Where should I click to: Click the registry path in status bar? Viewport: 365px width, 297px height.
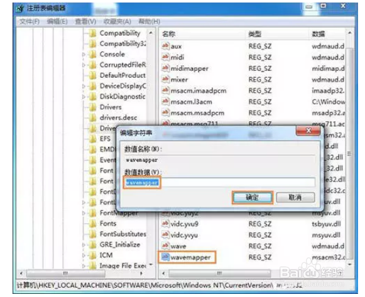[x=160, y=285]
